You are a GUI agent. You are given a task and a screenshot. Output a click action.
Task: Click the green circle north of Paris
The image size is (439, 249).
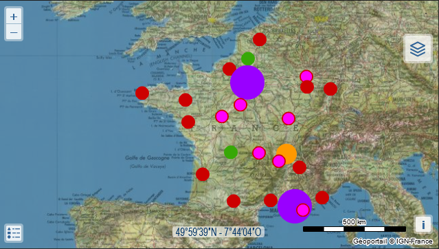click(248, 58)
